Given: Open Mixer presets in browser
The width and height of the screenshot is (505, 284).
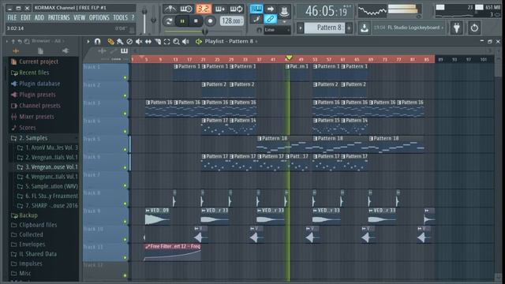Looking at the screenshot, I should click(x=36, y=117).
